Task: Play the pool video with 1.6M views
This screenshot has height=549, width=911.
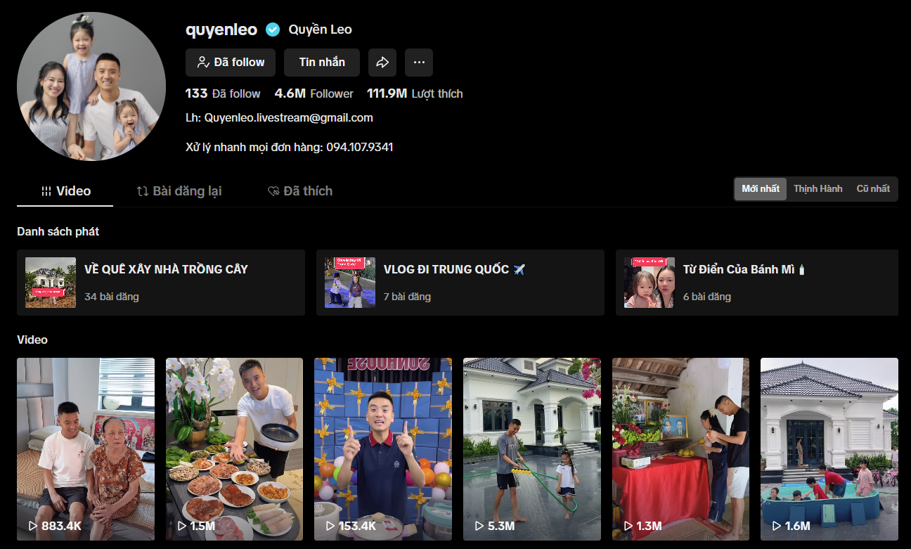Action: tap(829, 448)
